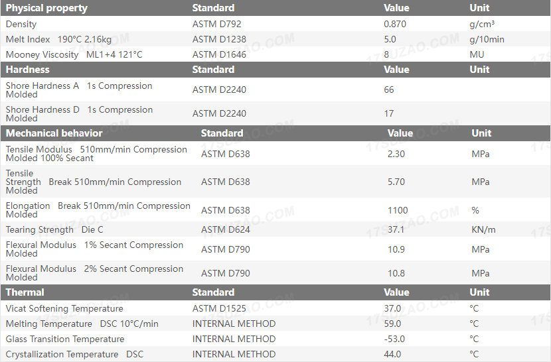Click the Flexural Modulus value 10.9
The width and height of the screenshot is (551, 362).
point(396,249)
